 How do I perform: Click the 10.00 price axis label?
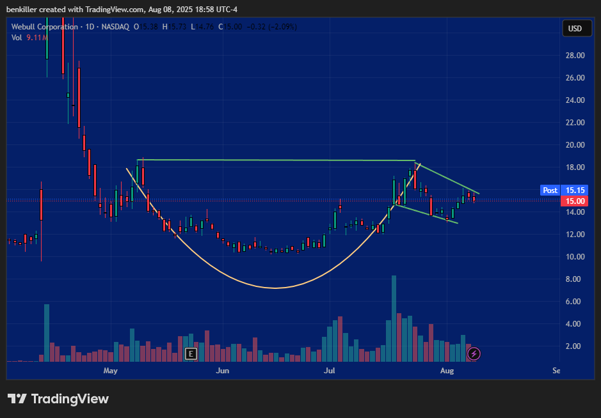575,257
